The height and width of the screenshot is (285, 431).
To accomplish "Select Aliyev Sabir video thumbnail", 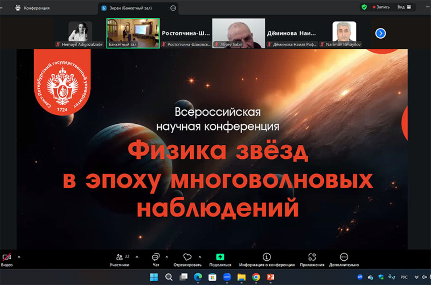I will [x=239, y=33].
